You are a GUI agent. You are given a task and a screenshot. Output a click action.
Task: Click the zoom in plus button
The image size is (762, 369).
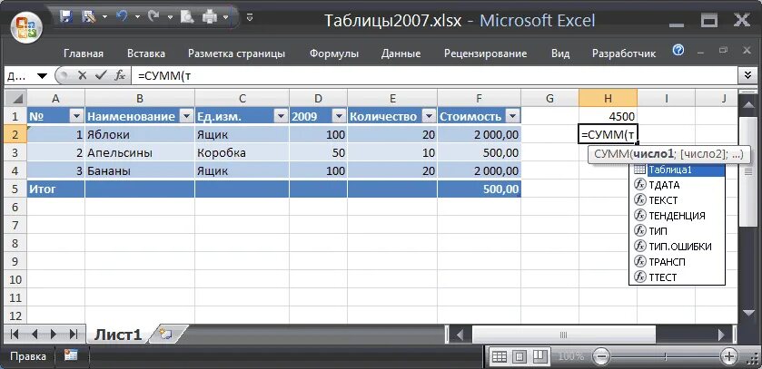tap(728, 357)
